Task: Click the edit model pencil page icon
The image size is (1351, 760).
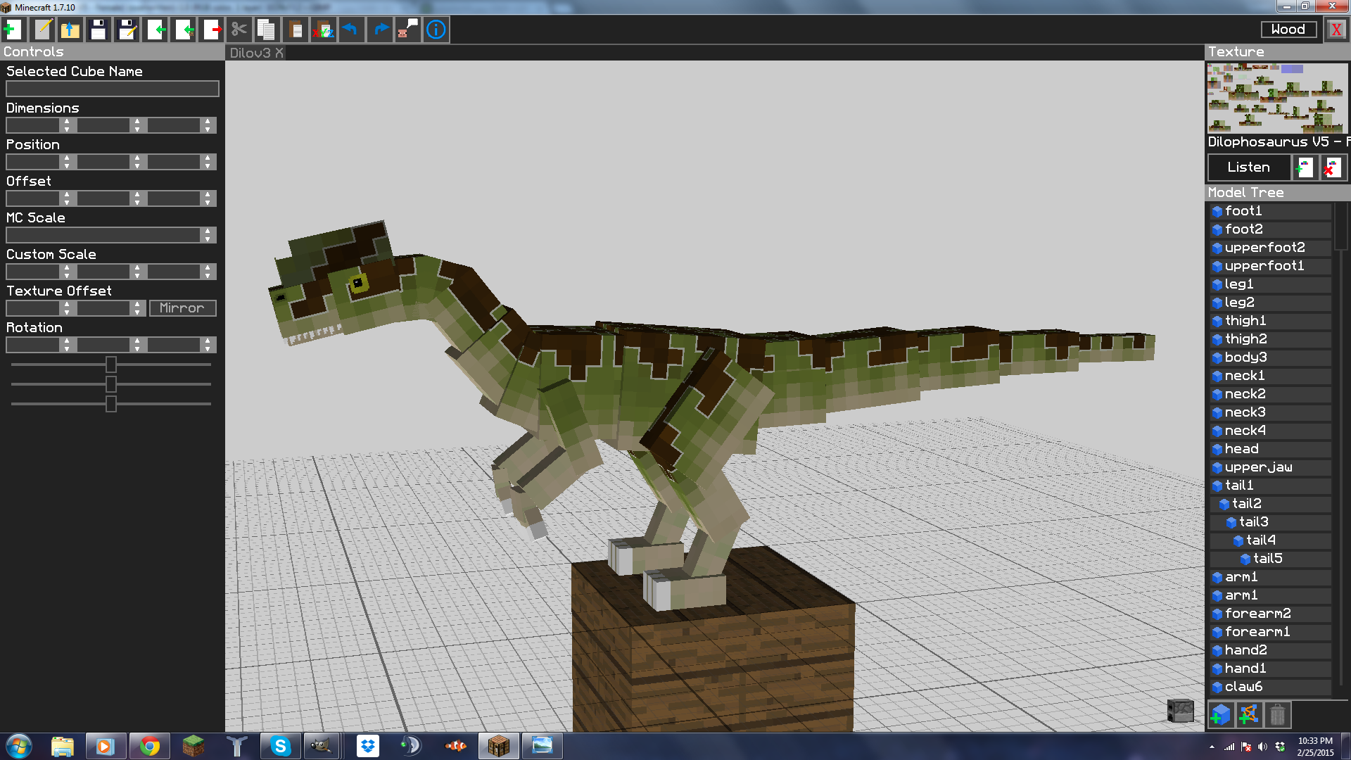Action: point(42,30)
